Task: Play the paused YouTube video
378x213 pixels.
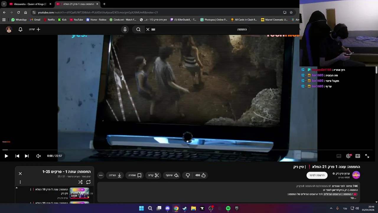Action: [6, 156]
